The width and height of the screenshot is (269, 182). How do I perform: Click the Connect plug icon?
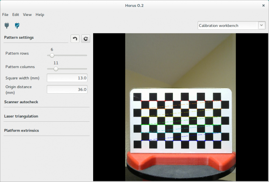pyautogui.click(x=7, y=26)
